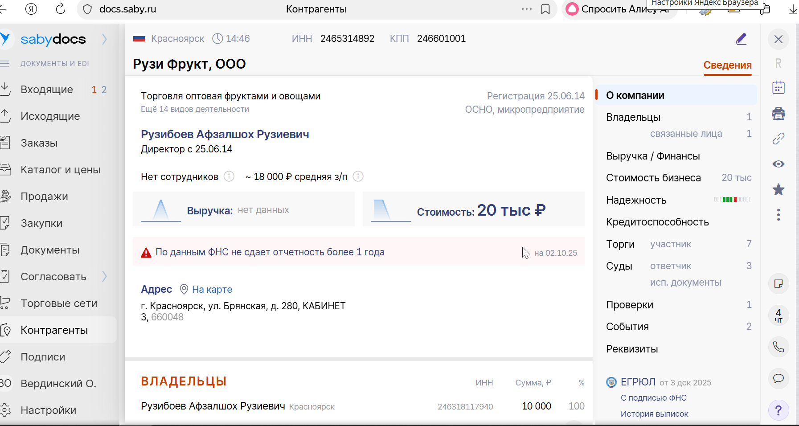The image size is (799, 426).
Task: Expand the chevron next to 'Согласовать'
Action: click(104, 277)
